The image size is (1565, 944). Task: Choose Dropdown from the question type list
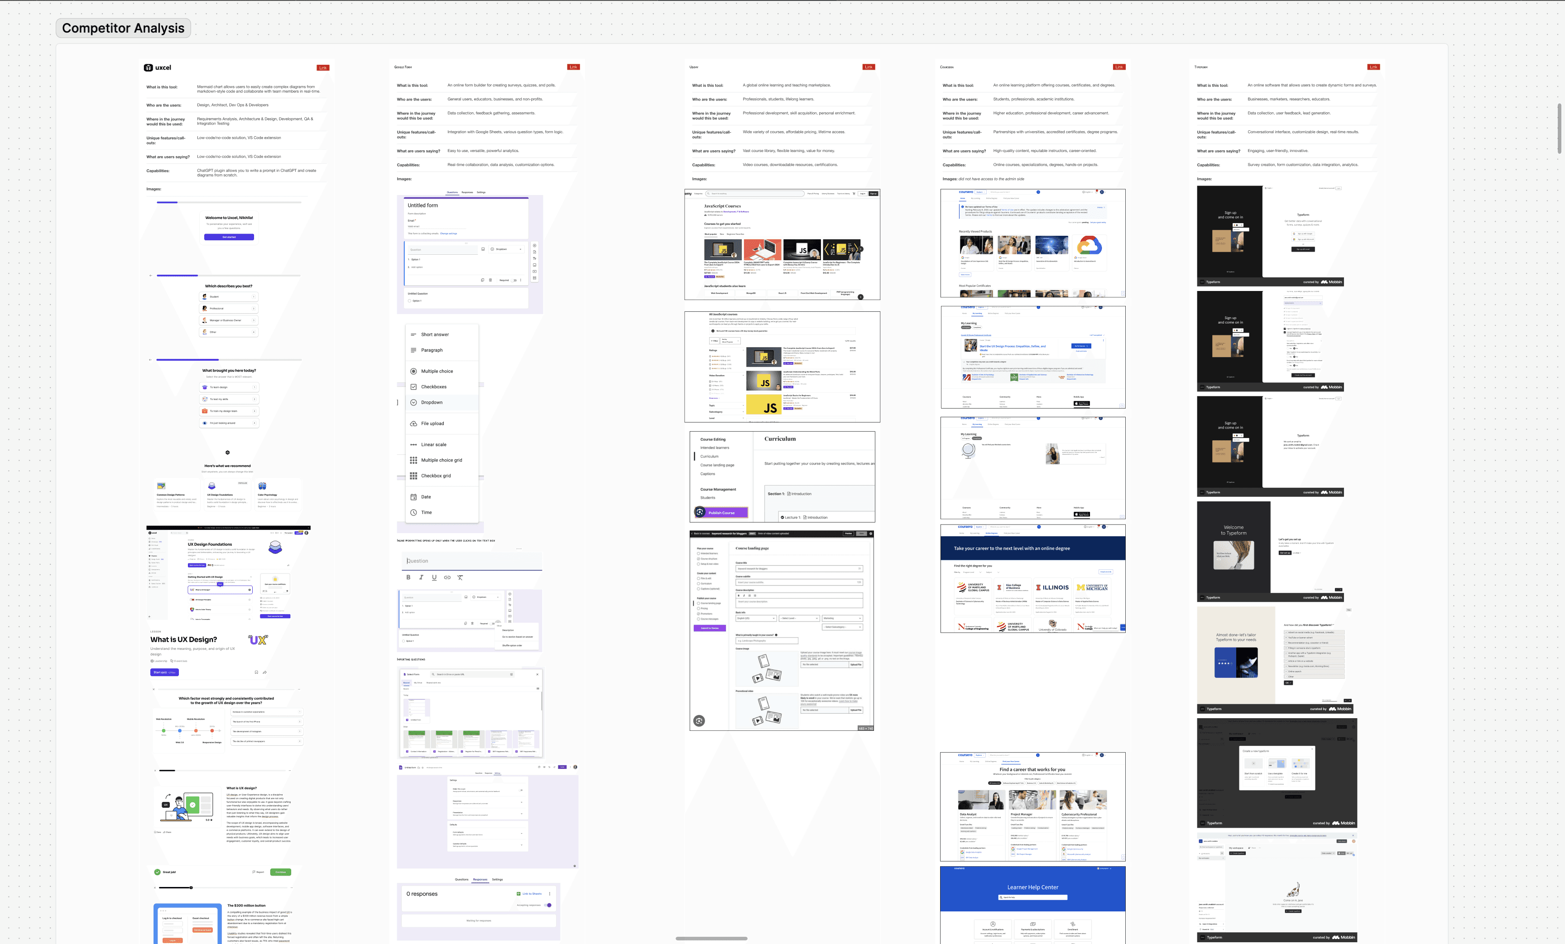[431, 402]
